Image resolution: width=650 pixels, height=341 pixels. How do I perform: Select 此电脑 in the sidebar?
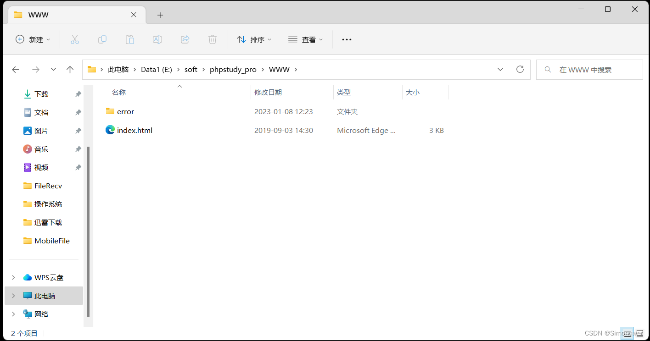click(x=44, y=296)
